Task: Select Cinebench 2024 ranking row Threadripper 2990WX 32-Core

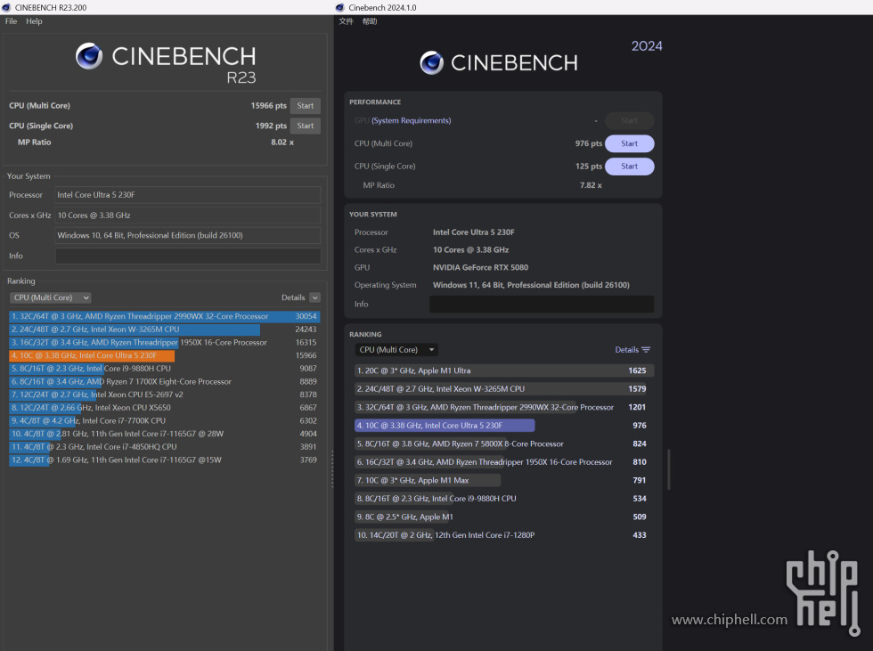Action: point(504,407)
